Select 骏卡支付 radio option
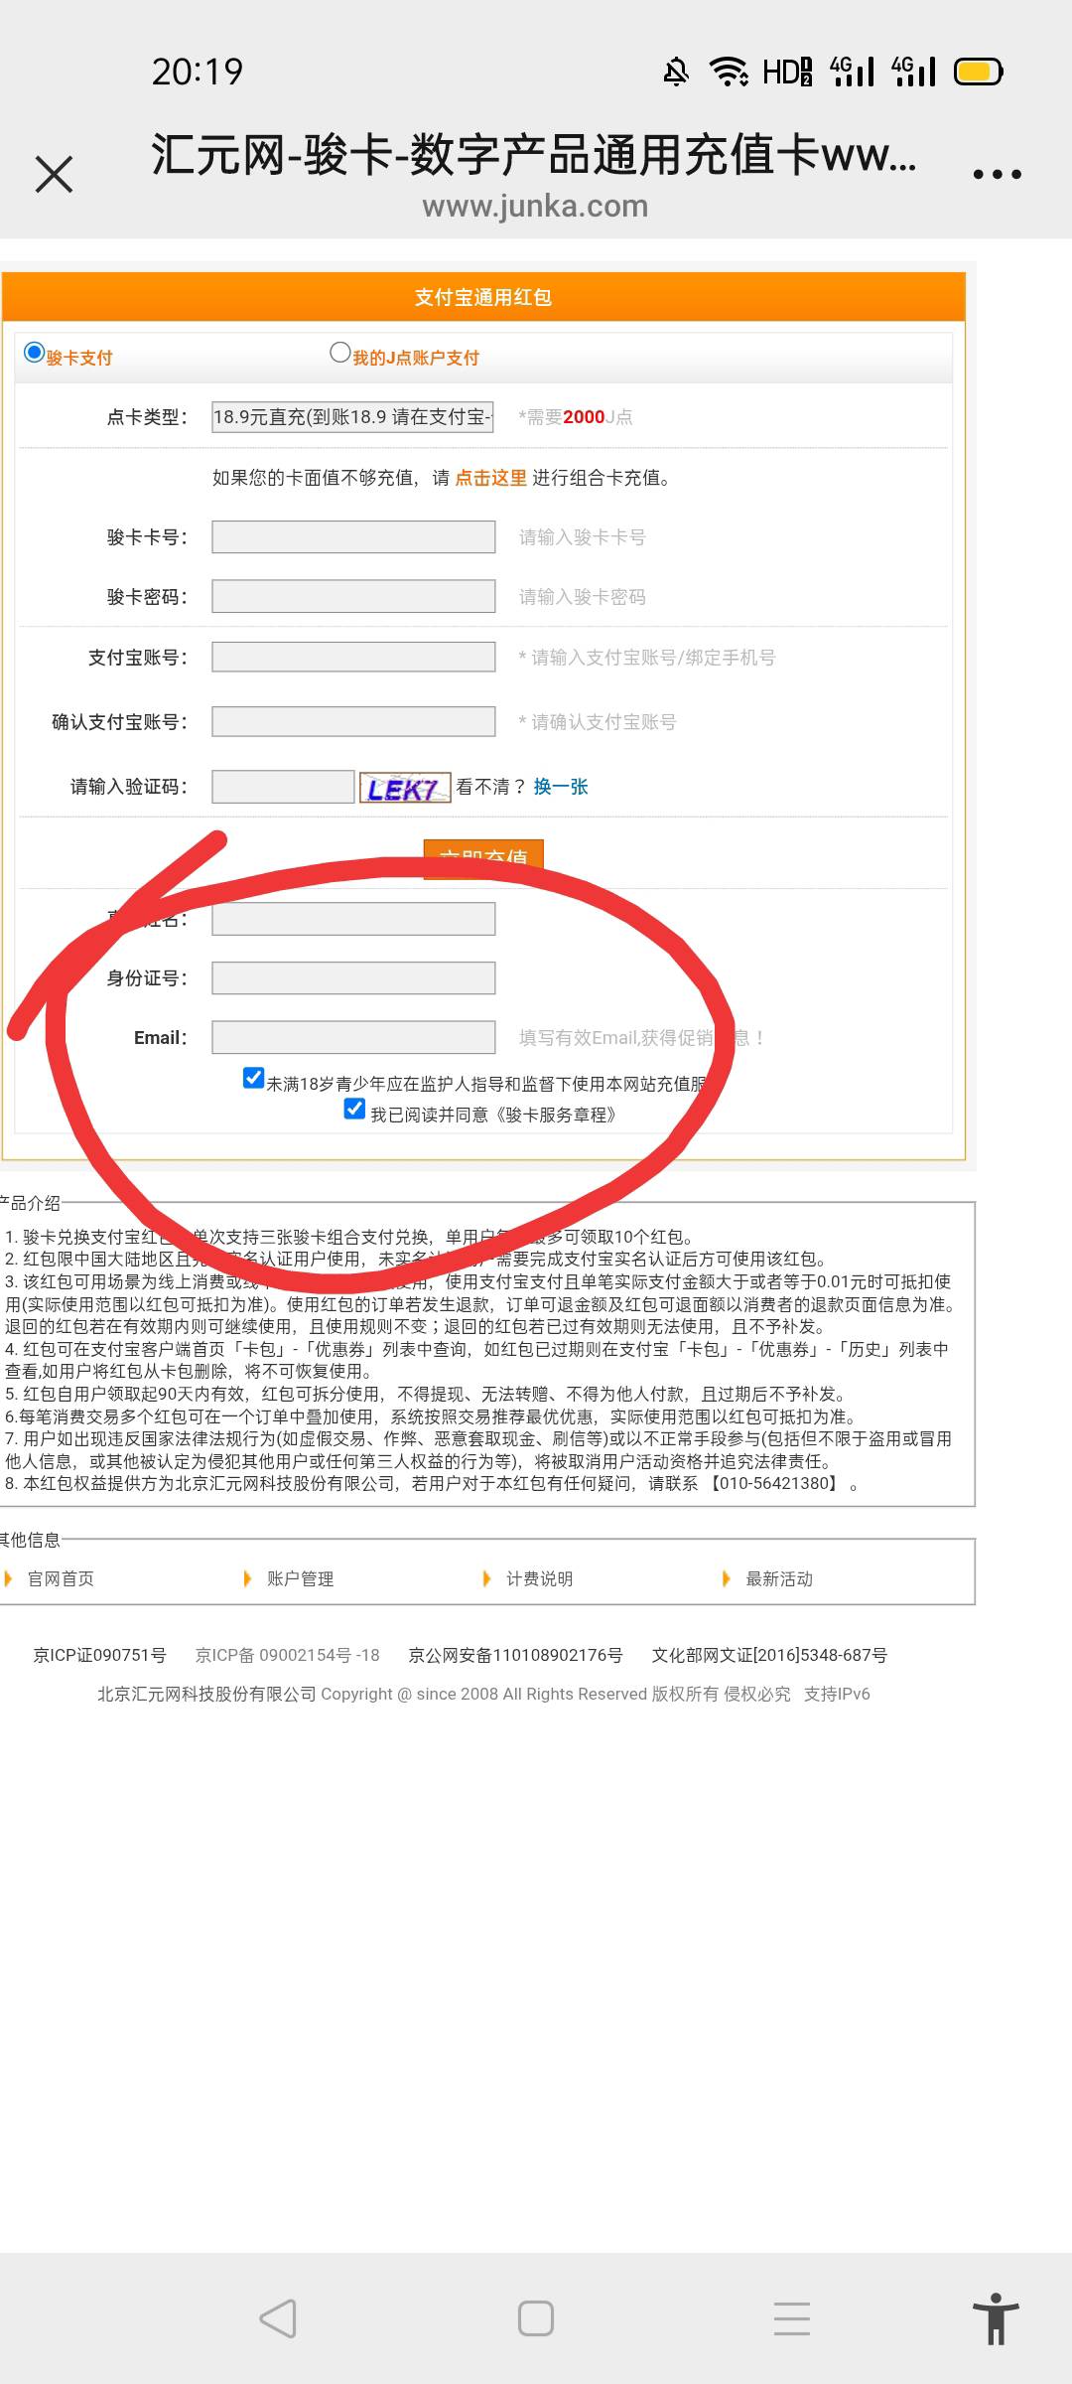The width and height of the screenshot is (1072, 2384). (35, 353)
